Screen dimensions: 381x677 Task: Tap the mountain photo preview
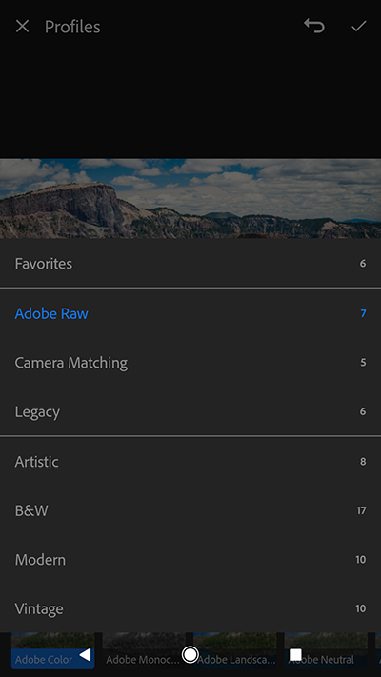190,198
